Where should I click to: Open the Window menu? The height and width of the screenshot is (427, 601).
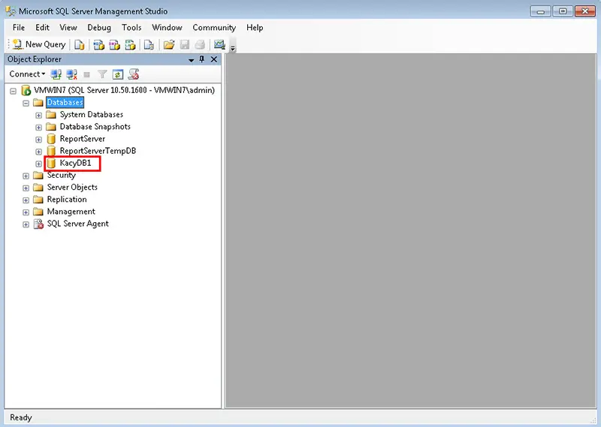click(167, 28)
